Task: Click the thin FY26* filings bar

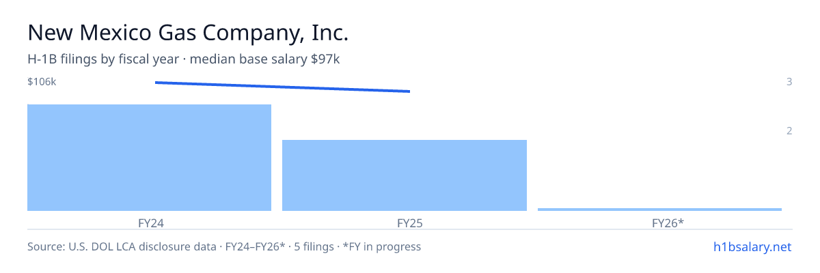Action: pos(659,210)
